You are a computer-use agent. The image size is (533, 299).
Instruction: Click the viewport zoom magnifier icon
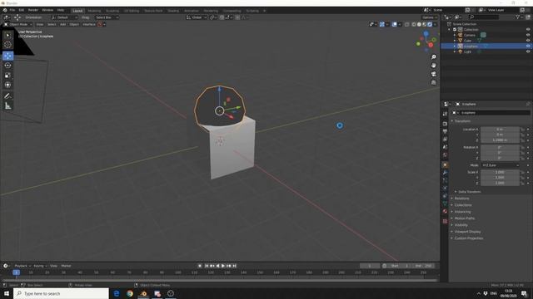tap(433, 57)
